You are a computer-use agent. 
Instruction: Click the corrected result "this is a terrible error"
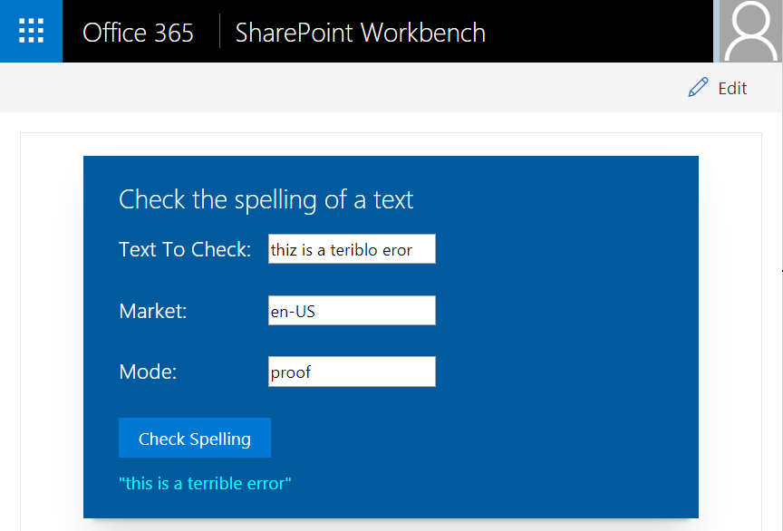point(205,483)
